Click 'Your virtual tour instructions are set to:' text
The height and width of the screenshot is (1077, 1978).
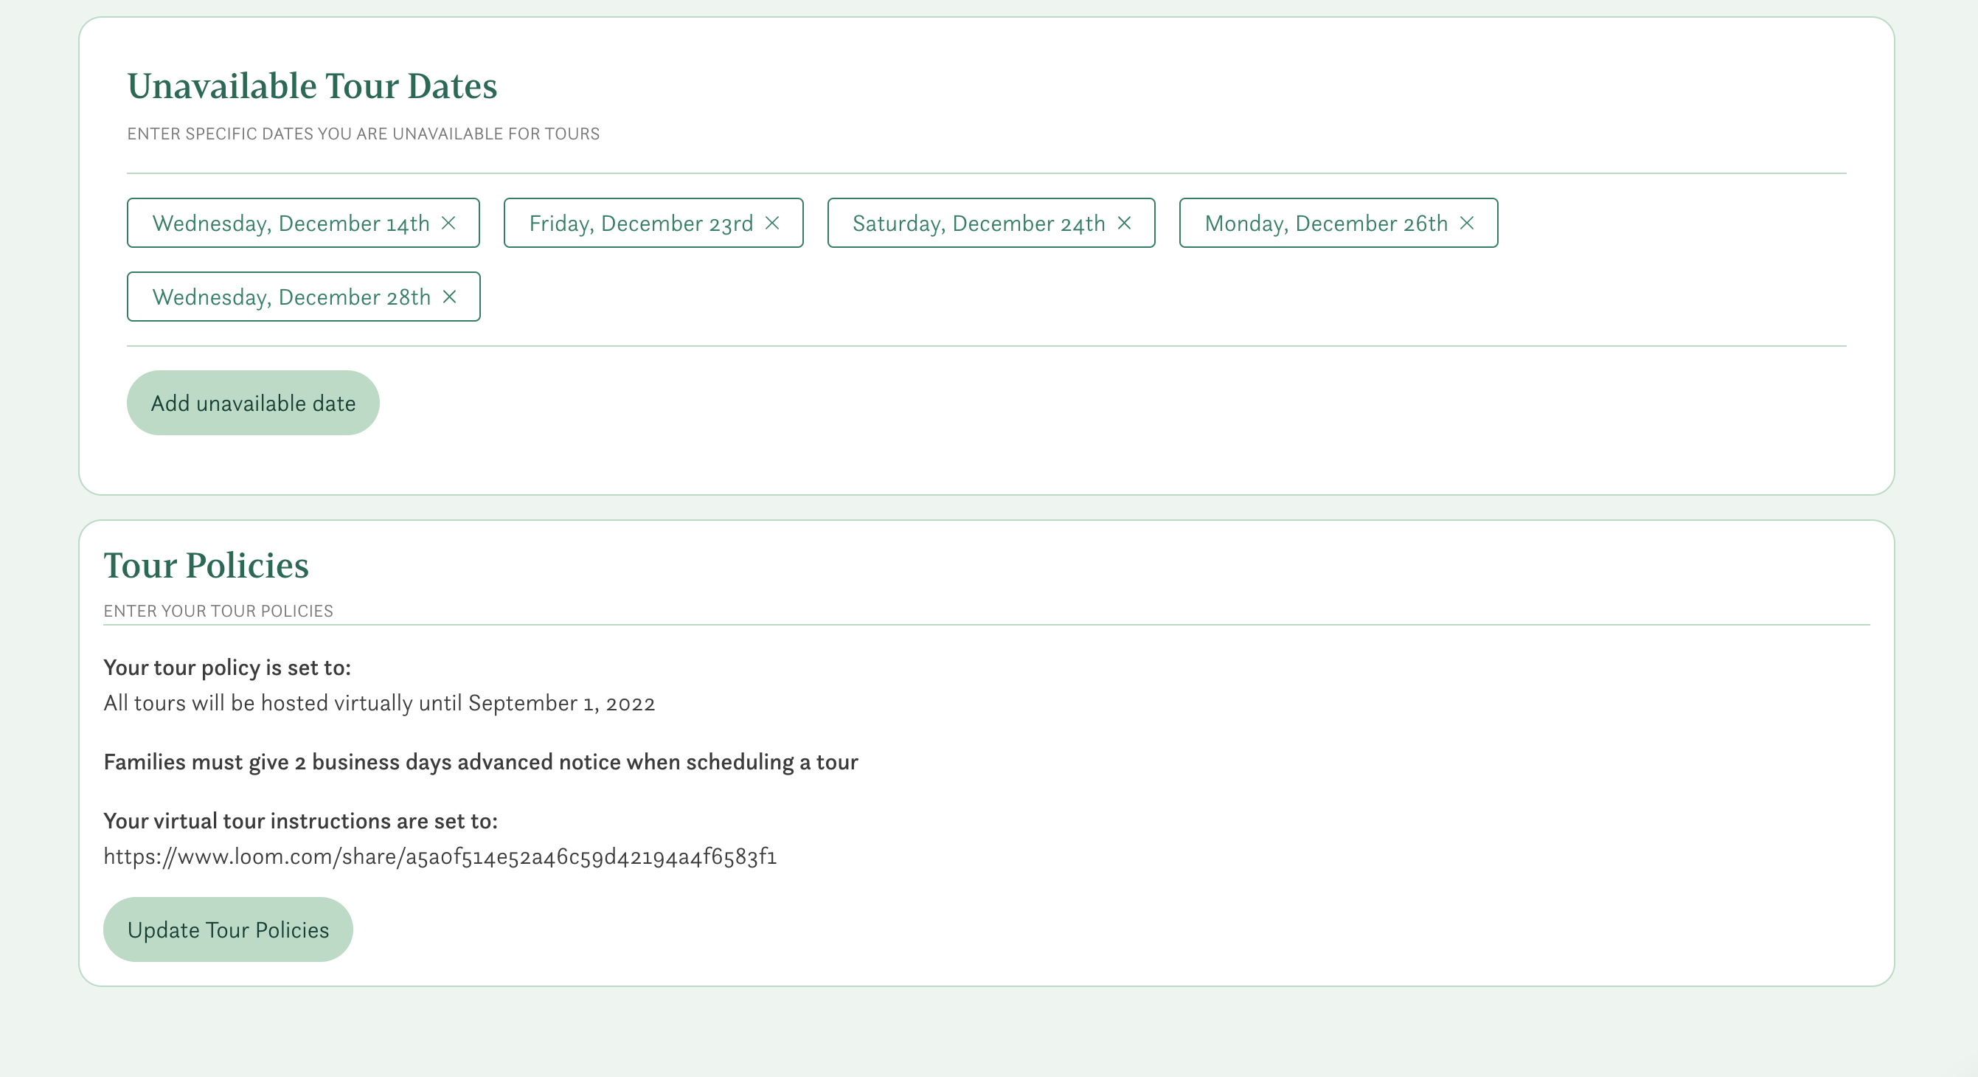pyautogui.click(x=300, y=820)
